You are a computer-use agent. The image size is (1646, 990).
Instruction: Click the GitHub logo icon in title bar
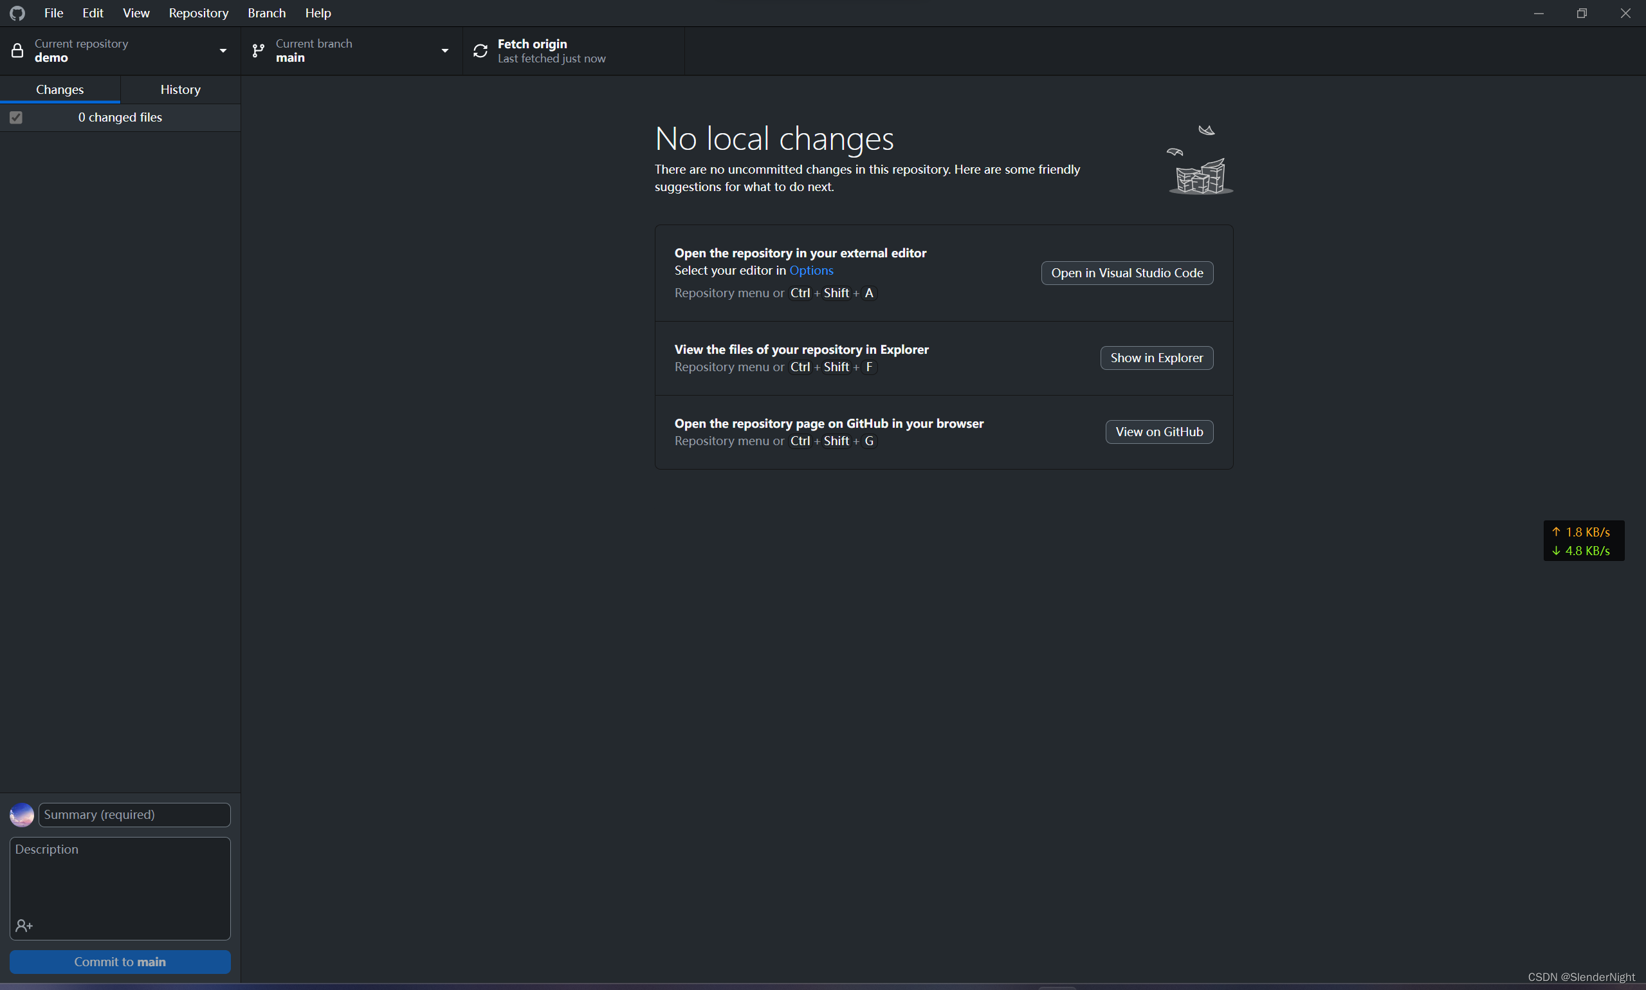17,14
